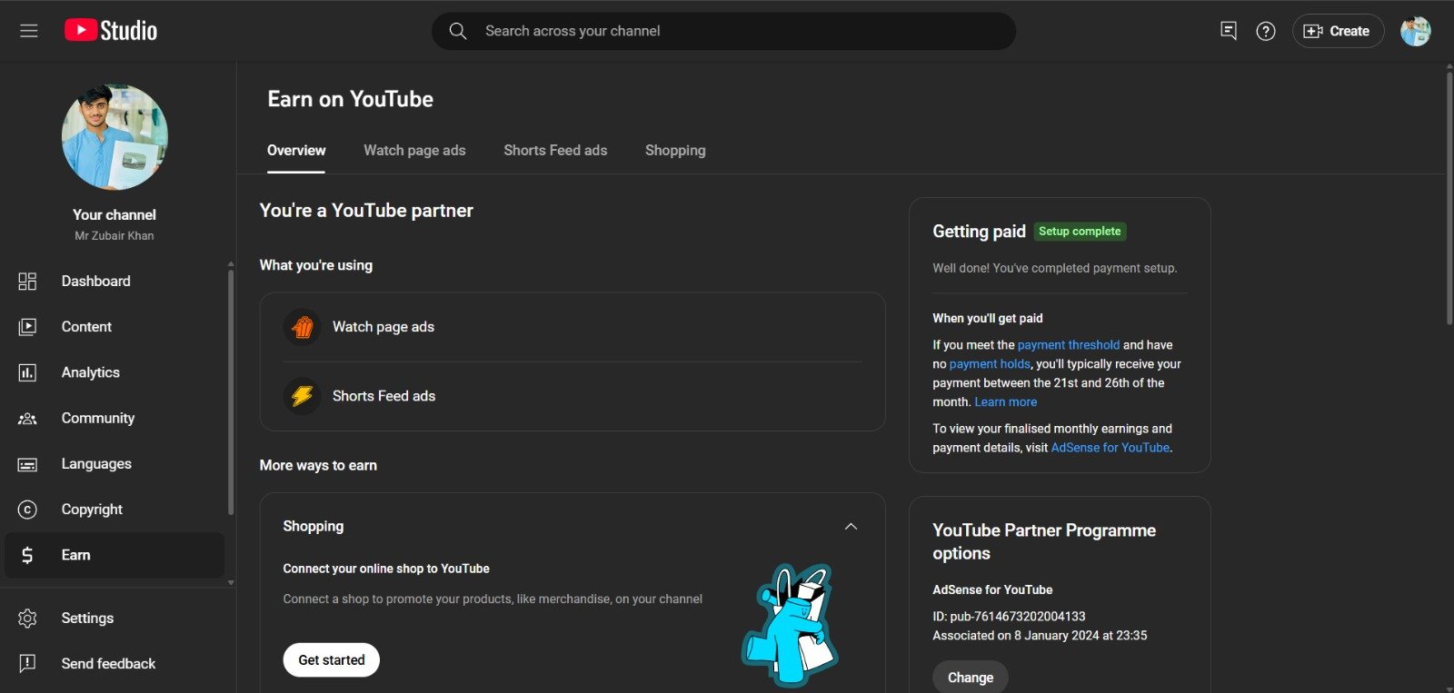Open Community in the sidebar

tap(115, 419)
